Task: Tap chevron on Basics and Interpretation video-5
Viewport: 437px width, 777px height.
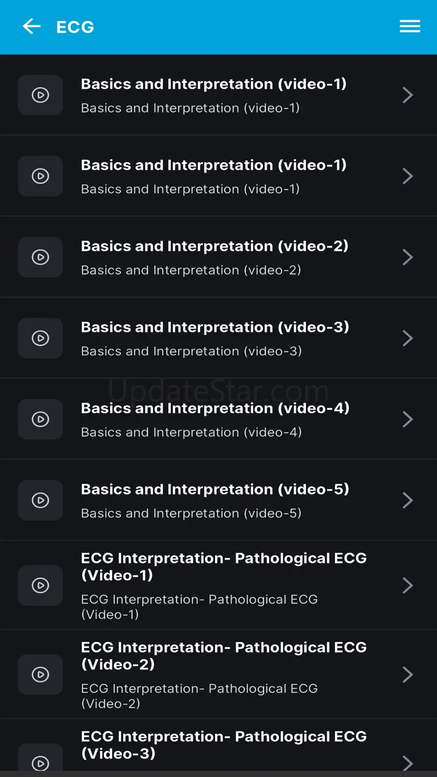Action: tap(407, 500)
